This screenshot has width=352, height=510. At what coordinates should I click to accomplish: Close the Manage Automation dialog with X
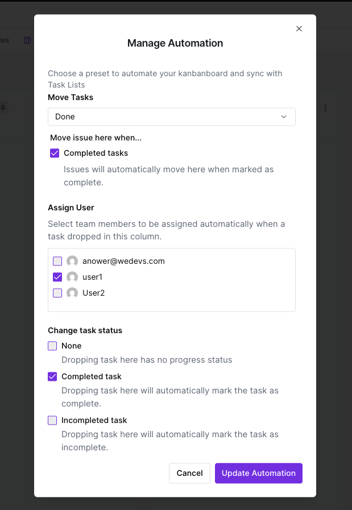(299, 28)
